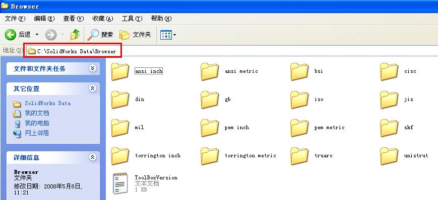This screenshot has height=200, width=438.
Task: Collapse the 其它位置 panel
Action: (x=92, y=88)
